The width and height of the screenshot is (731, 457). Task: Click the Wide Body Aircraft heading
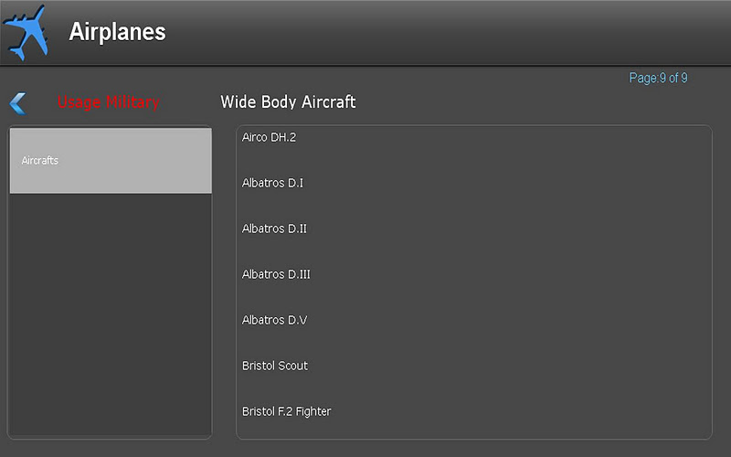(x=288, y=101)
